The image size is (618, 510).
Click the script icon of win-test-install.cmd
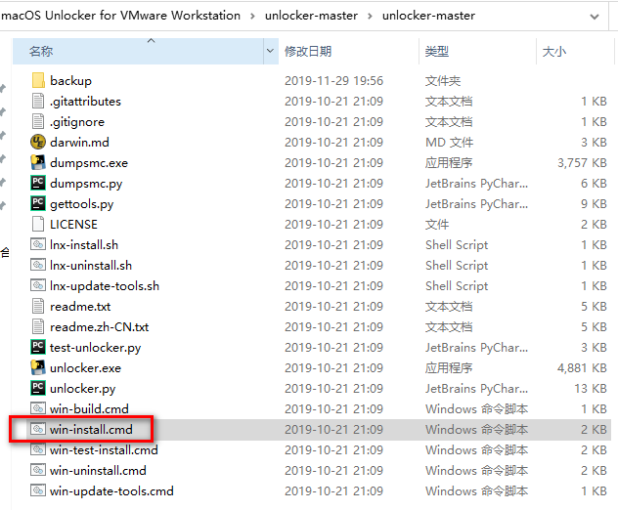38,449
